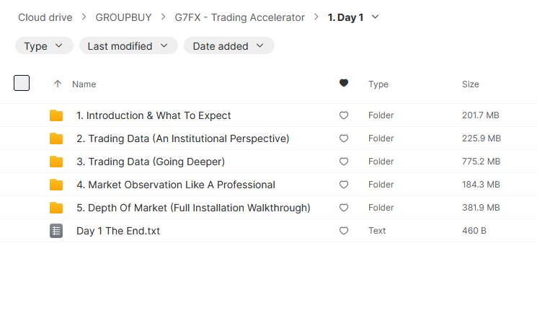
Task: Open the Date added filter dropdown
Action: click(x=228, y=46)
